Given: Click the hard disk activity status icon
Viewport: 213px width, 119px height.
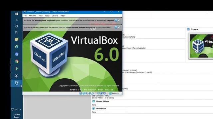Looking at the screenshot, I should click(x=81, y=93).
